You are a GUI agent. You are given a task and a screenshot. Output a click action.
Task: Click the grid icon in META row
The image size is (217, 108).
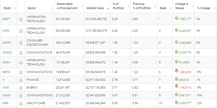pyautogui.click(x=21, y=72)
